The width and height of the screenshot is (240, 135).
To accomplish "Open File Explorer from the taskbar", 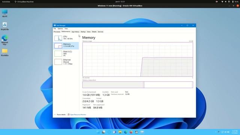I will point(120,132).
